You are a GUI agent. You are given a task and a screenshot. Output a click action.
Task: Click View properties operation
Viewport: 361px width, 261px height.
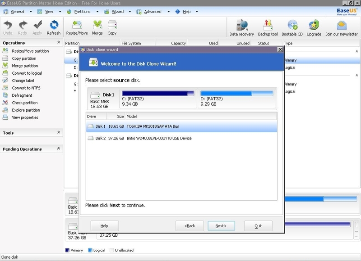tap(20, 117)
